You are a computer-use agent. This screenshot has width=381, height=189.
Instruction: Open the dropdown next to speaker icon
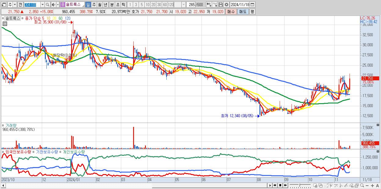pyautogui.click(x=58, y=5)
